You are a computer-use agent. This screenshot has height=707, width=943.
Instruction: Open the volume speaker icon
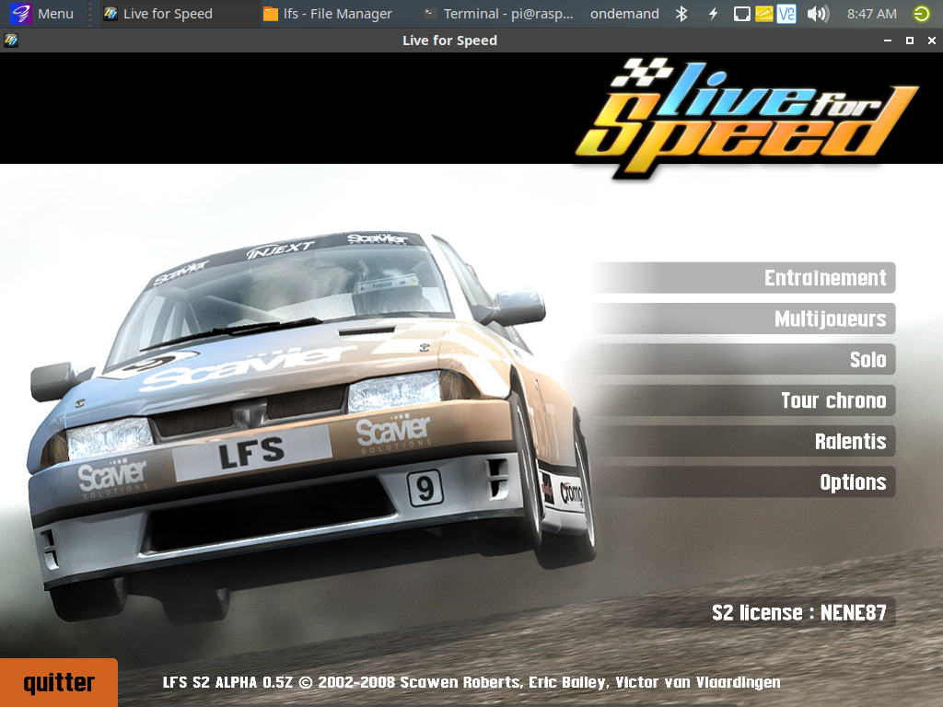818,13
